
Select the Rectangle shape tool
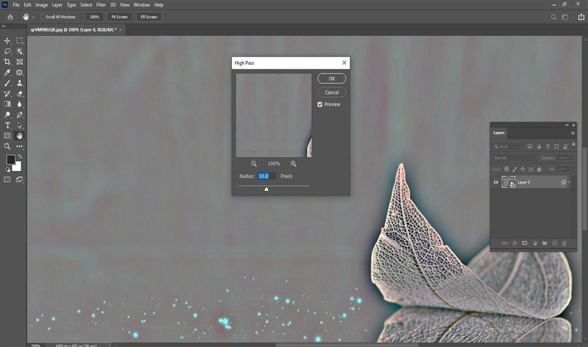pyautogui.click(x=7, y=136)
